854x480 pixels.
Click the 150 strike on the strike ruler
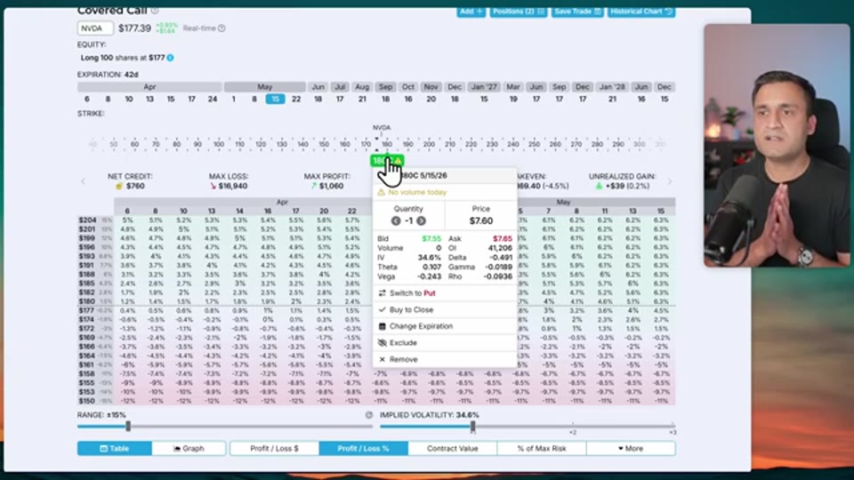(324, 144)
